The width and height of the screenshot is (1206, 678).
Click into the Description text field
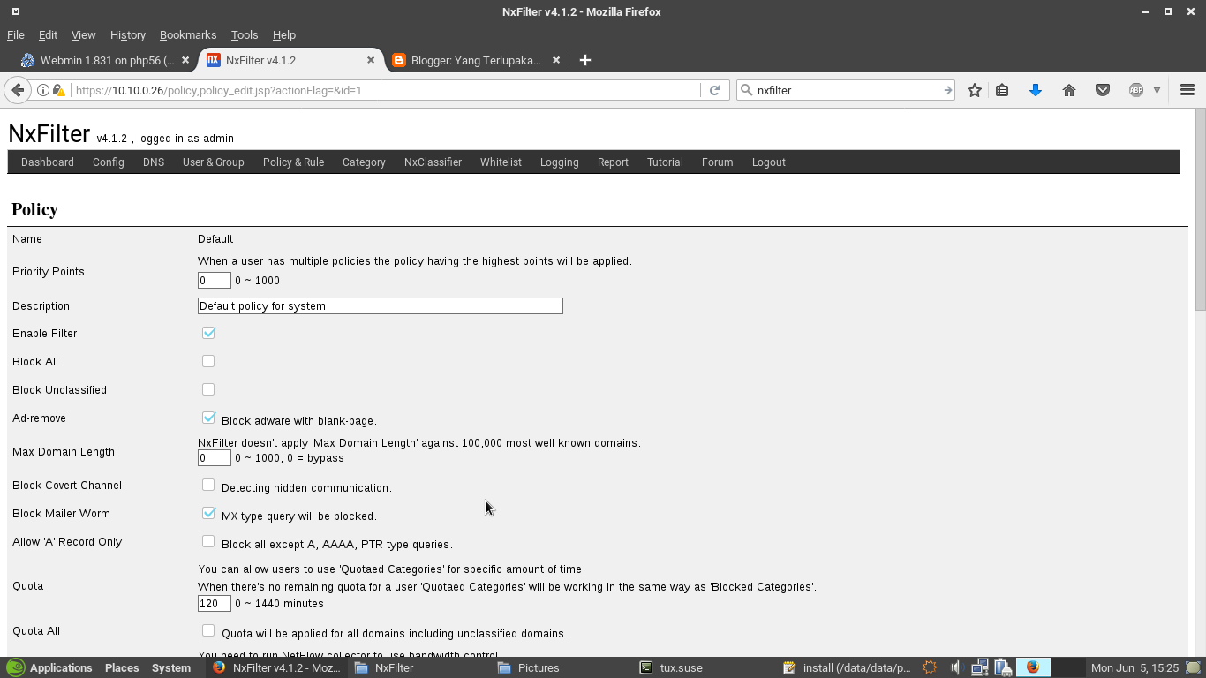pyautogui.click(x=381, y=305)
